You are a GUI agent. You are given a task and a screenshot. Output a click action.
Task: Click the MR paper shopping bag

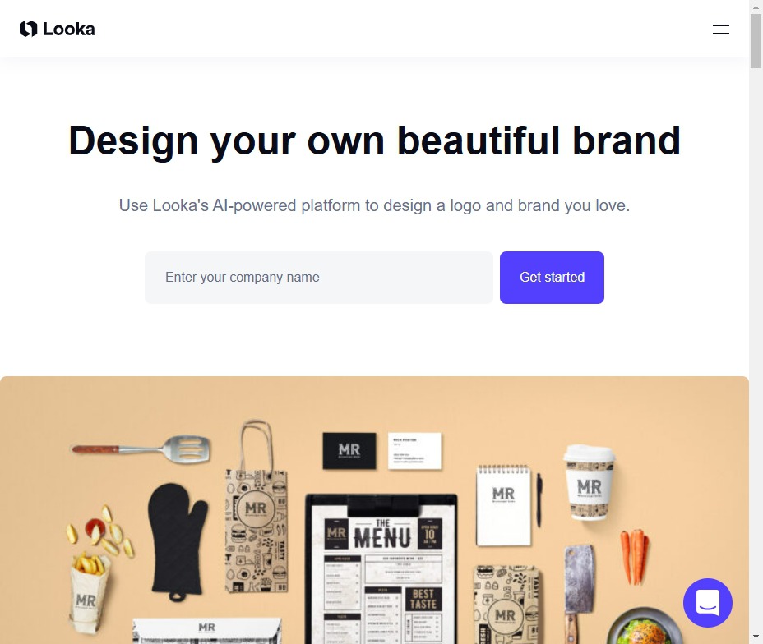coord(257,508)
